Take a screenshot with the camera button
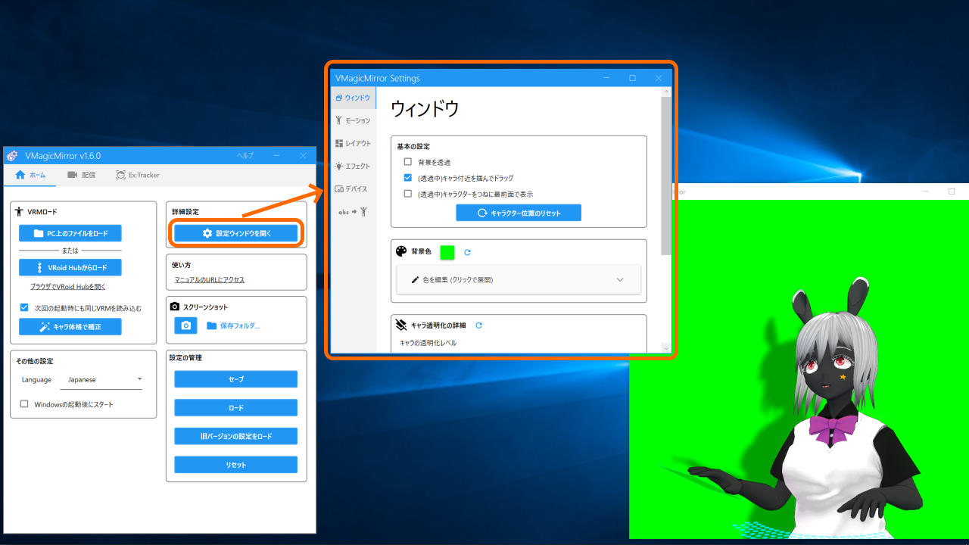 tap(185, 325)
